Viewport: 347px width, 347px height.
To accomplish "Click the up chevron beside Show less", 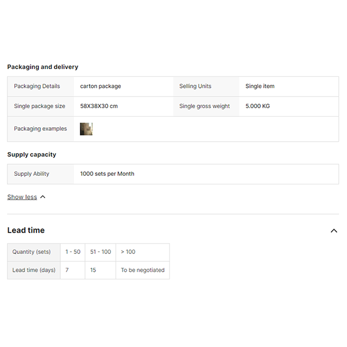I will coord(43,197).
